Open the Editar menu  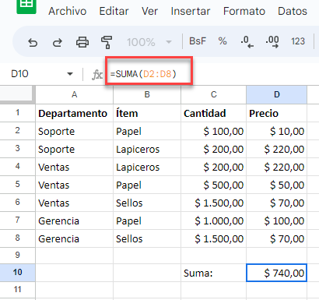coord(114,11)
